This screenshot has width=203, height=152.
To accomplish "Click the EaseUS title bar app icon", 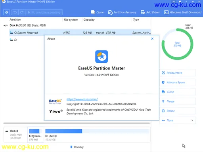I will pyautogui.click(x=4, y=2).
